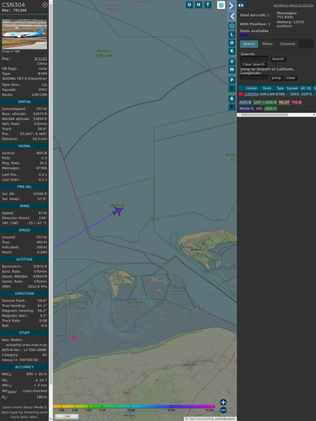Click the AIS legend label
This screenshot has width=316, height=421.
point(259,109)
